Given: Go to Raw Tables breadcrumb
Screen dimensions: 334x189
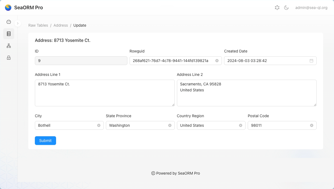Looking at the screenshot, I should point(38,25).
